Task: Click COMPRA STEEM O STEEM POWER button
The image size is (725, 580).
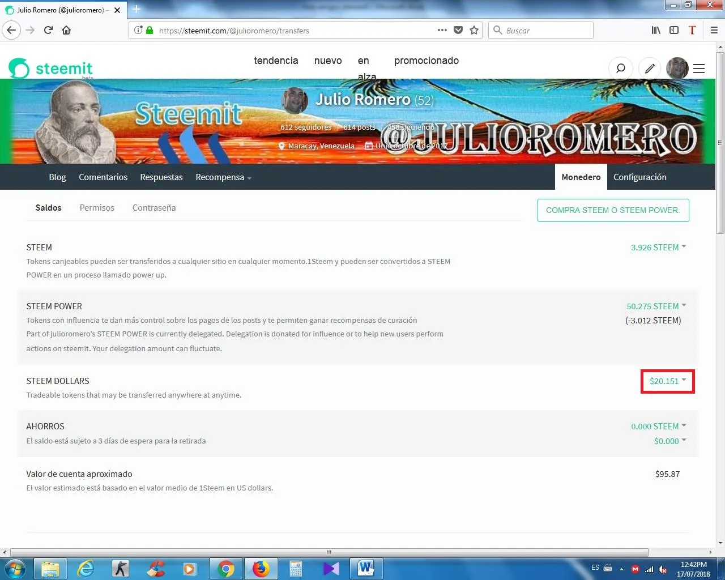Action: click(x=613, y=210)
